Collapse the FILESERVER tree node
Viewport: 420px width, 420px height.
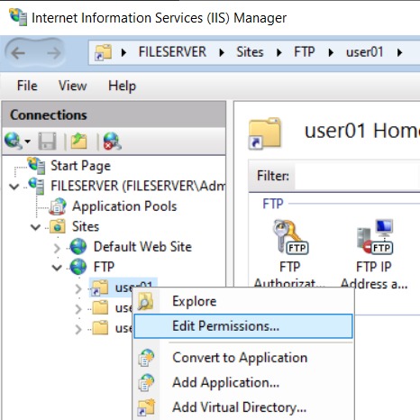[x=14, y=187]
